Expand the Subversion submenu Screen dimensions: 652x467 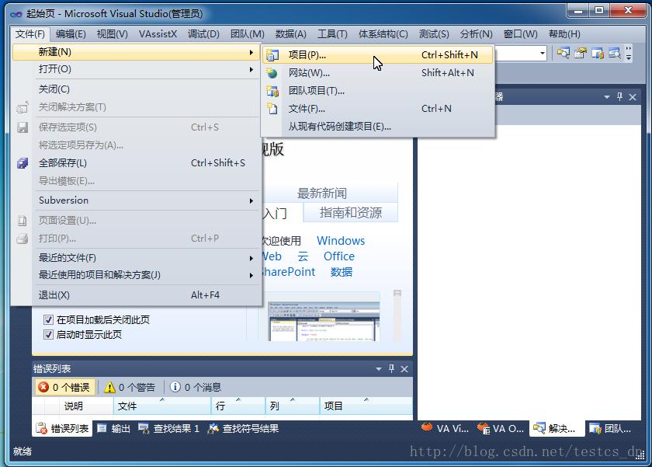(x=251, y=201)
